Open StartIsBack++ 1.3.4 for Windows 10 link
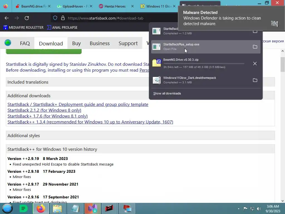 pyautogui.click(x=90, y=122)
